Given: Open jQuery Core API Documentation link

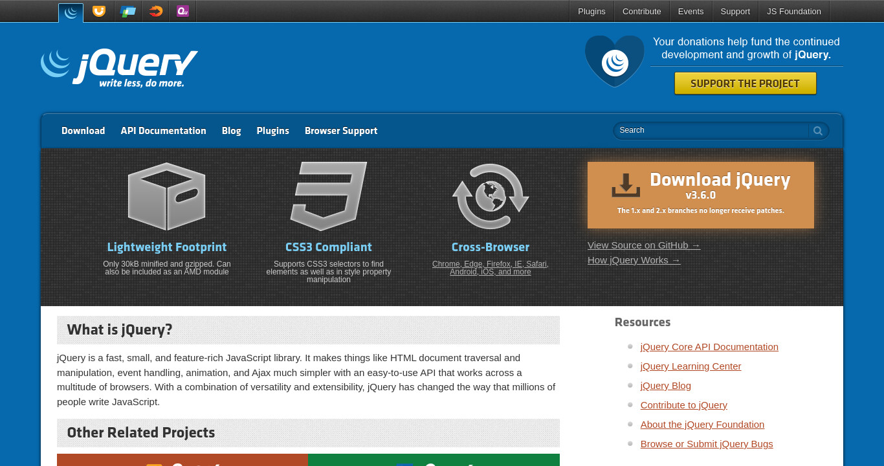Looking at the screenshot, I should tap(709, 347).
